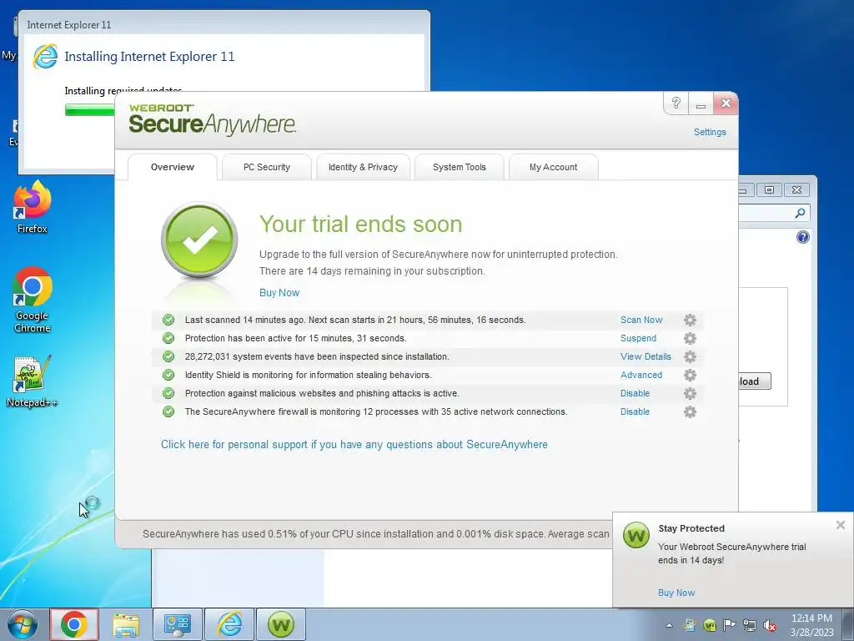854x641 pixels.
Task: Click the Webroot icon in the system tray
Action: (709, 626)
